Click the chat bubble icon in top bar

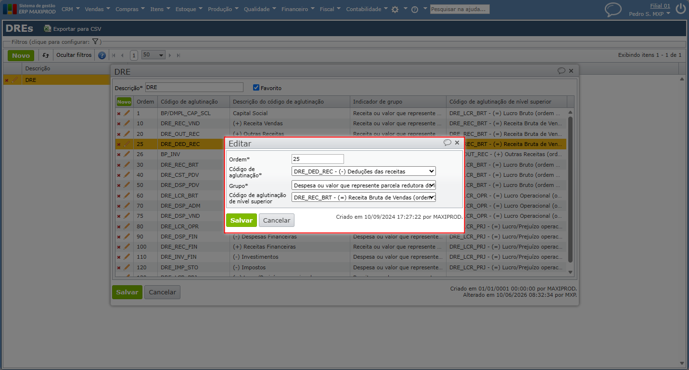tap(613, 9)
